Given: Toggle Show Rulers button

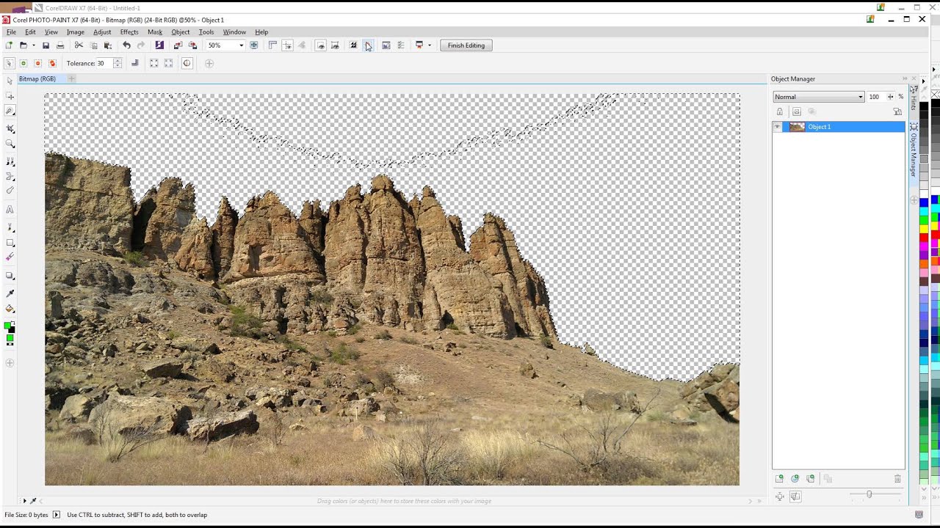Looking at the screenshot, I should 272,45.
